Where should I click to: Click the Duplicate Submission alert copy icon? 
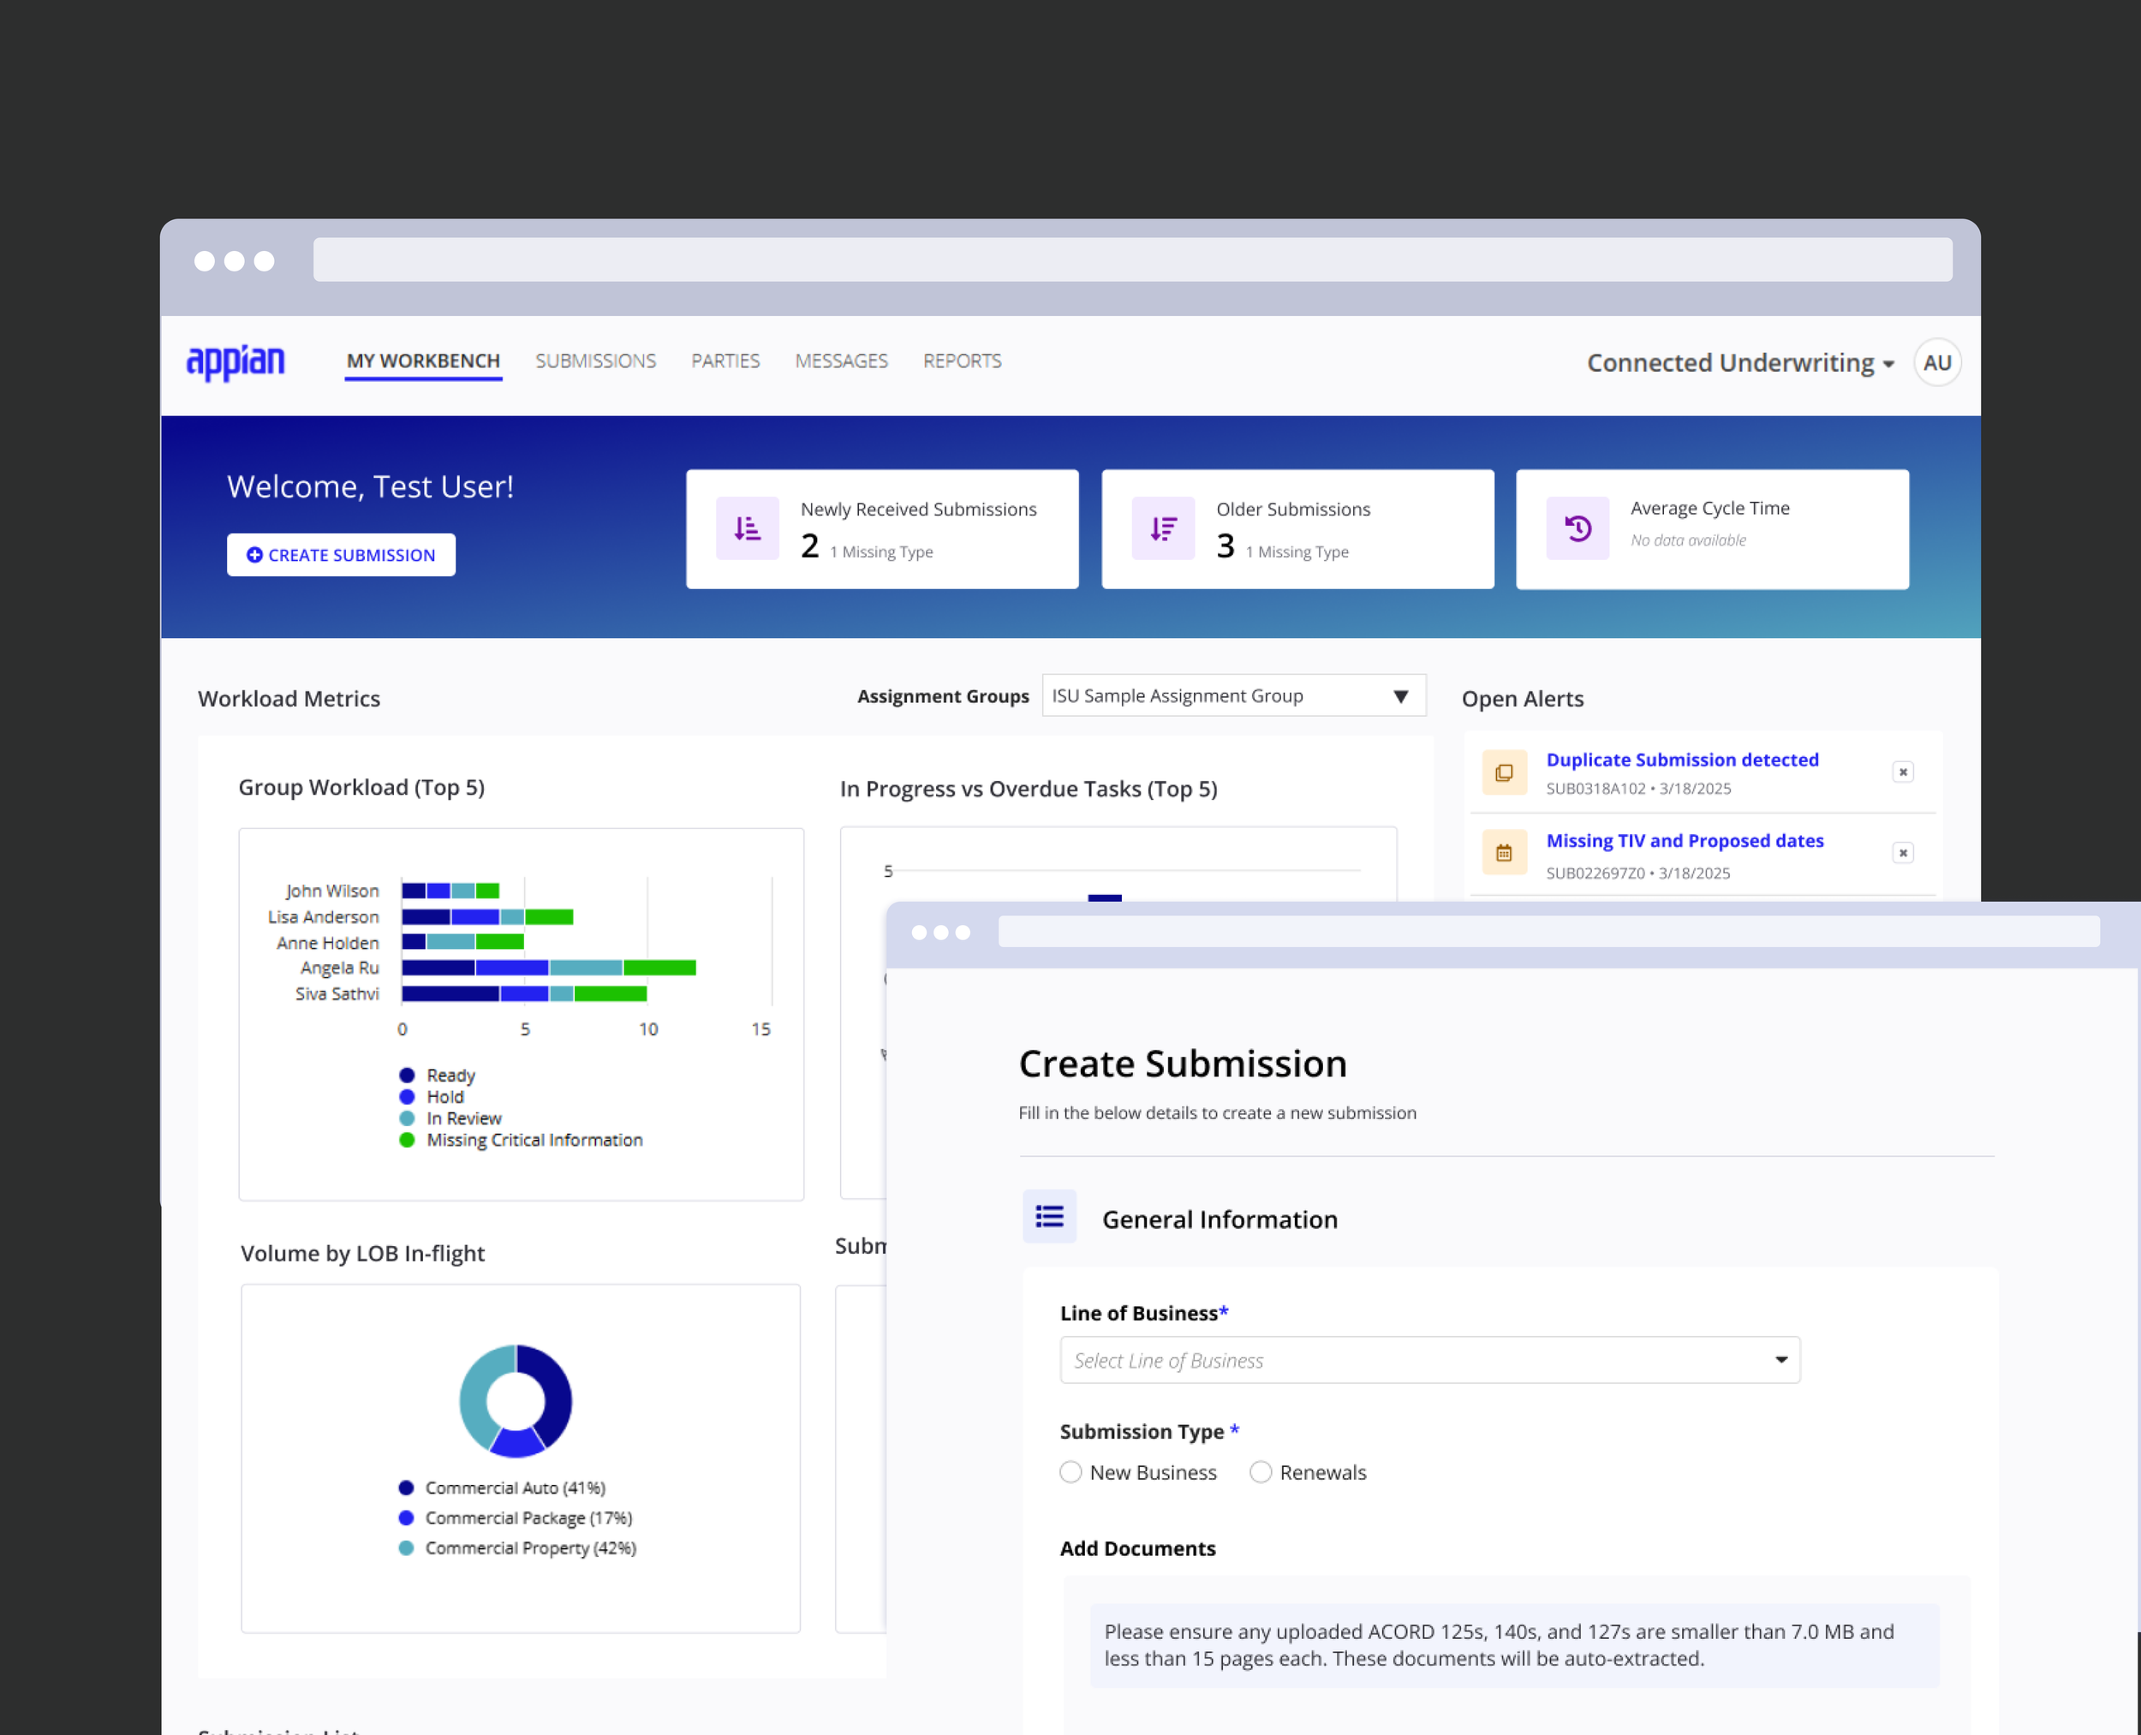click(1503, 772)
